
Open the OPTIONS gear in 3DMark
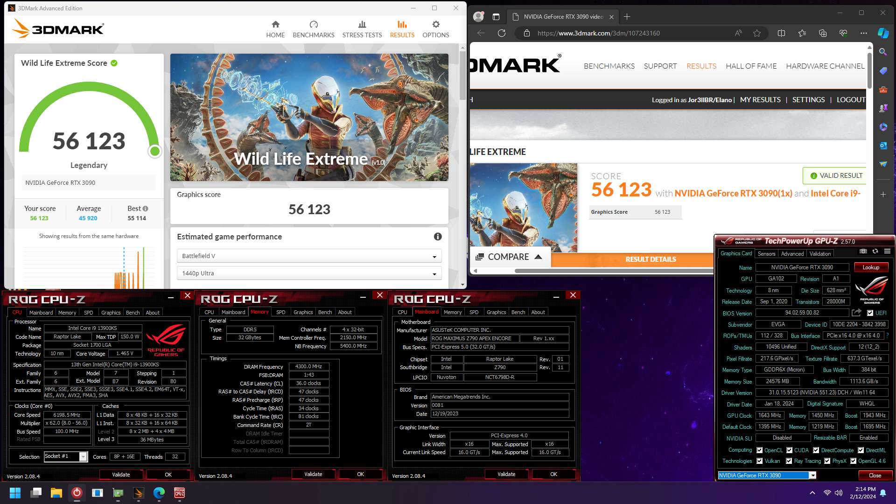point(435,29)
